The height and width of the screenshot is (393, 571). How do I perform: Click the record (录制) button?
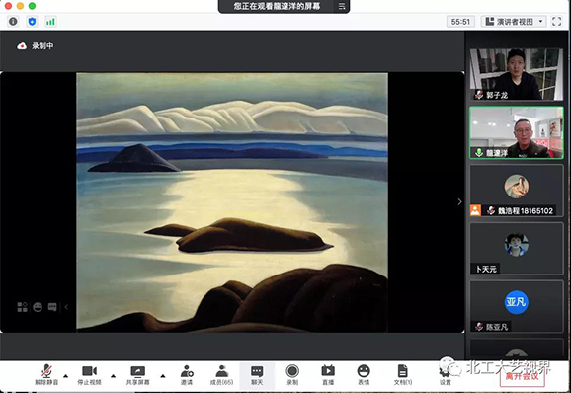click(x=292, y=375)
